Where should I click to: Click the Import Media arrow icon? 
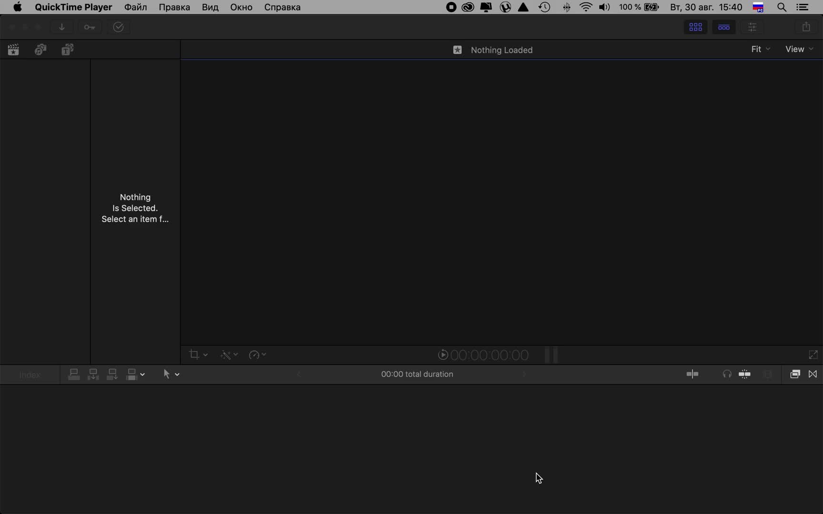point(62,27)
